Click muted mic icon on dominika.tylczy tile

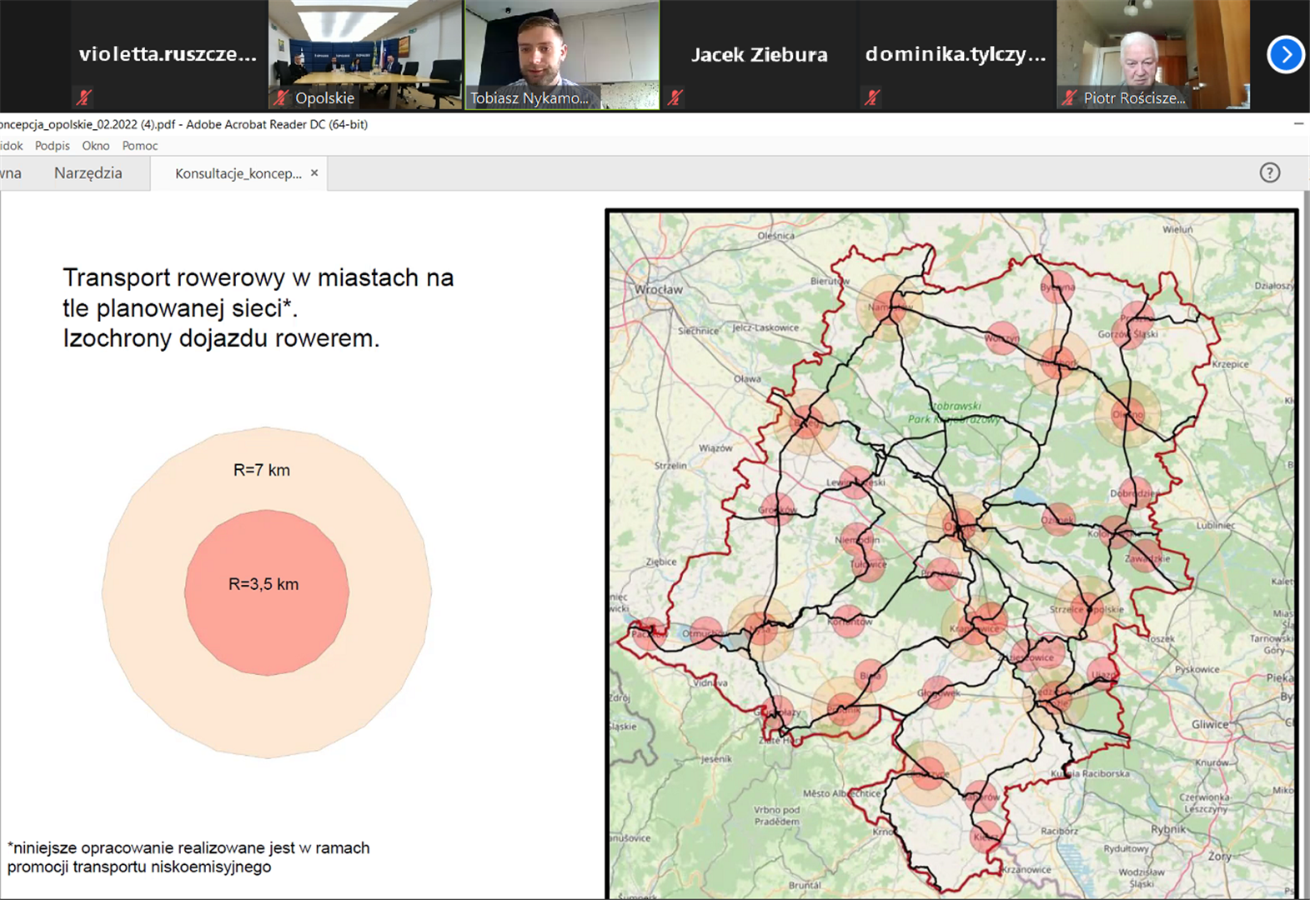tap(871, 97)
